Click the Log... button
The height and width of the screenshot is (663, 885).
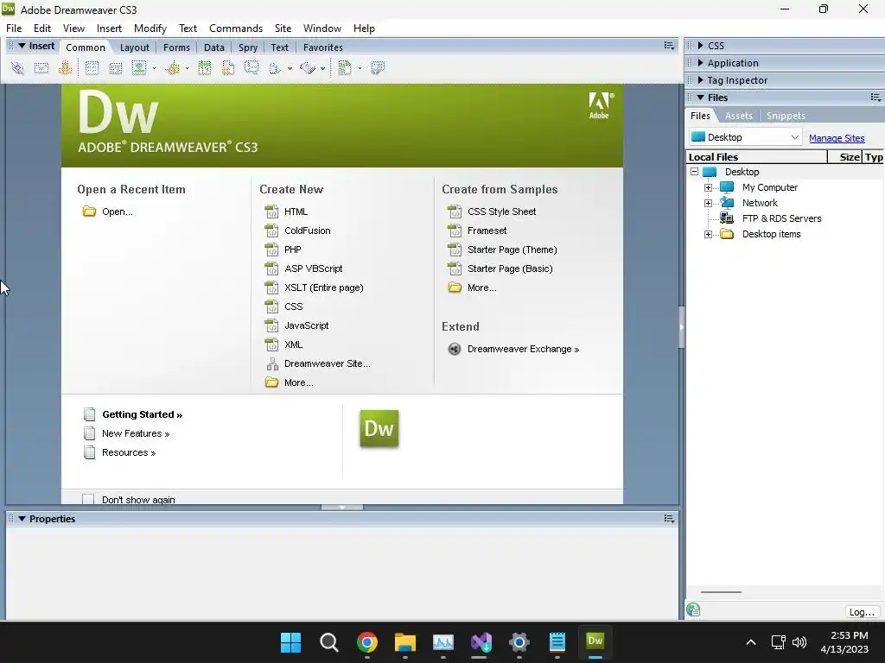tap(862, 612)
